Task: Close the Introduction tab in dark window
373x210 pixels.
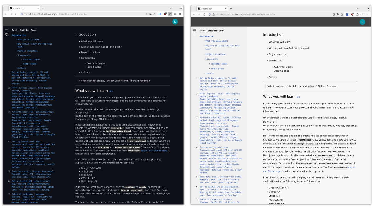Action: (x=38, y=8)
